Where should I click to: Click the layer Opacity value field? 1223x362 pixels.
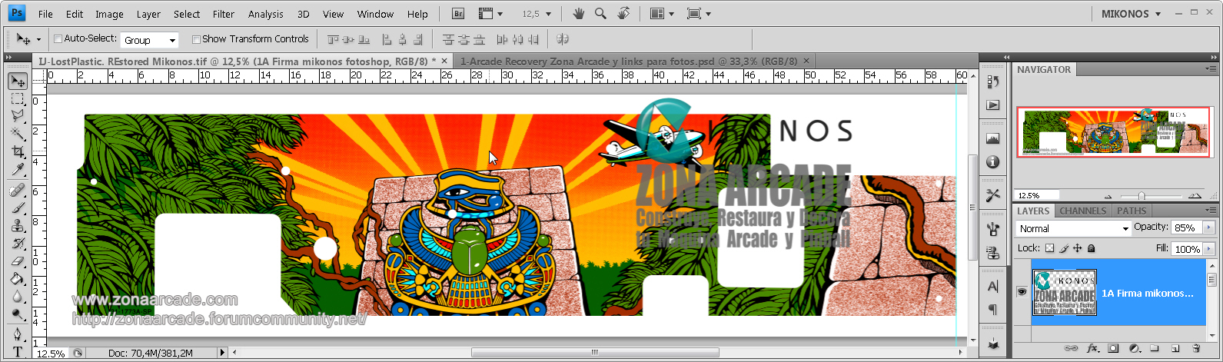tap(1185, 227)
